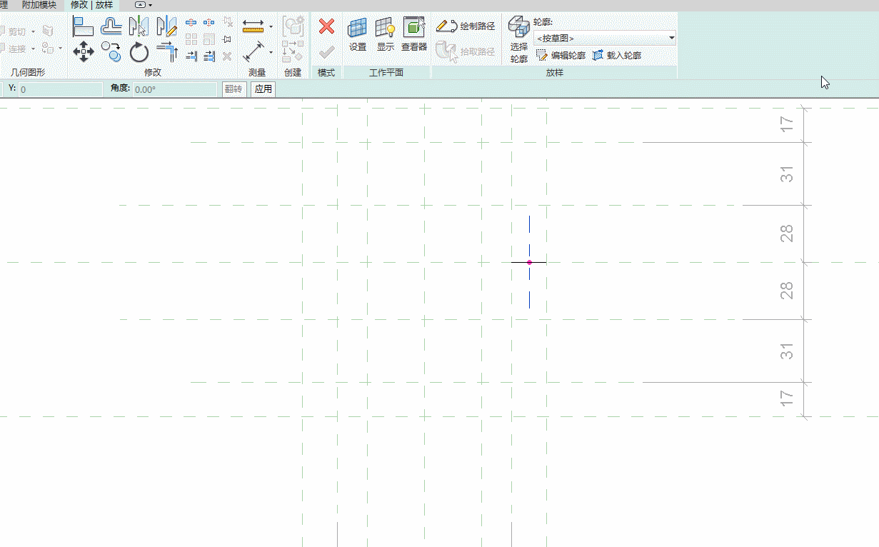
Task: Select the 修改 | 放样 tab
Action: 91,5
